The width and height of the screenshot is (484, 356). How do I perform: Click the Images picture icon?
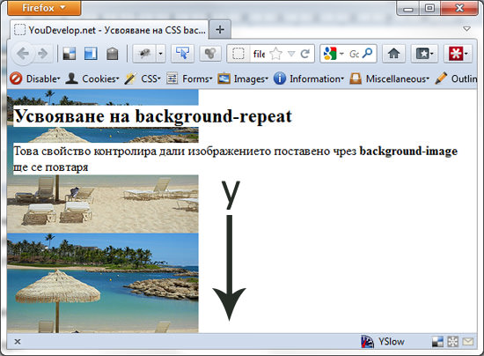[224, 78]
